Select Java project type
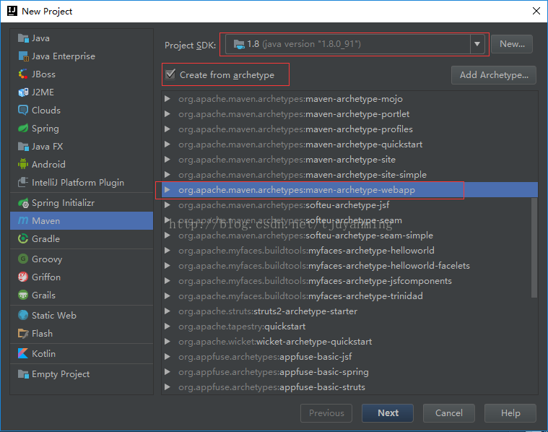Viewport: 548px width, 432px height. click(82, 38)
